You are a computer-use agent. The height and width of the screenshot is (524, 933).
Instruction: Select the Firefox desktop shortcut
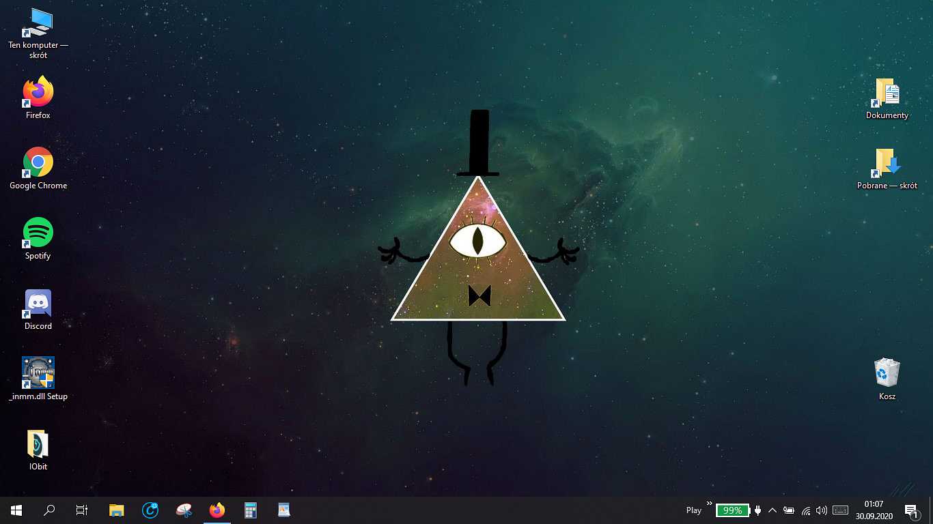[x=38, y=92]
